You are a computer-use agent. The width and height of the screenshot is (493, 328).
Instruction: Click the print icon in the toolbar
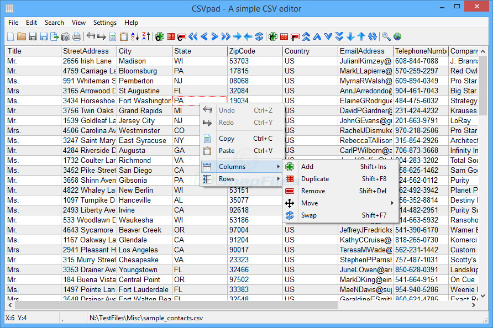tap(77, 36)
